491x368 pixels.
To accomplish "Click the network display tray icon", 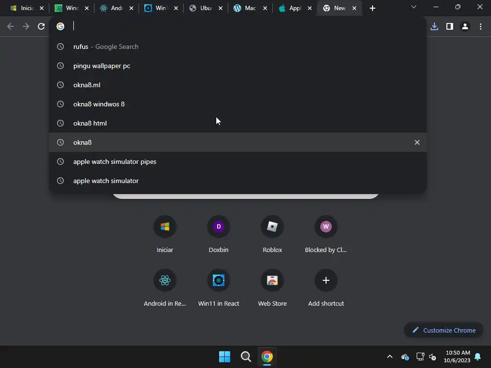I will coord(420,356).
